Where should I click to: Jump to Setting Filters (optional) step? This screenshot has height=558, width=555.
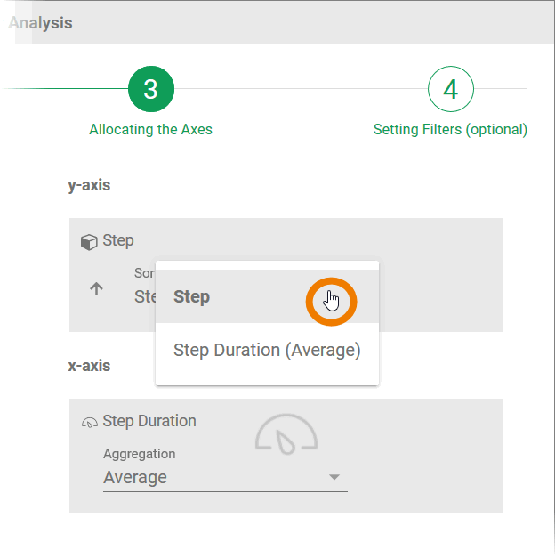pos(450,130)
